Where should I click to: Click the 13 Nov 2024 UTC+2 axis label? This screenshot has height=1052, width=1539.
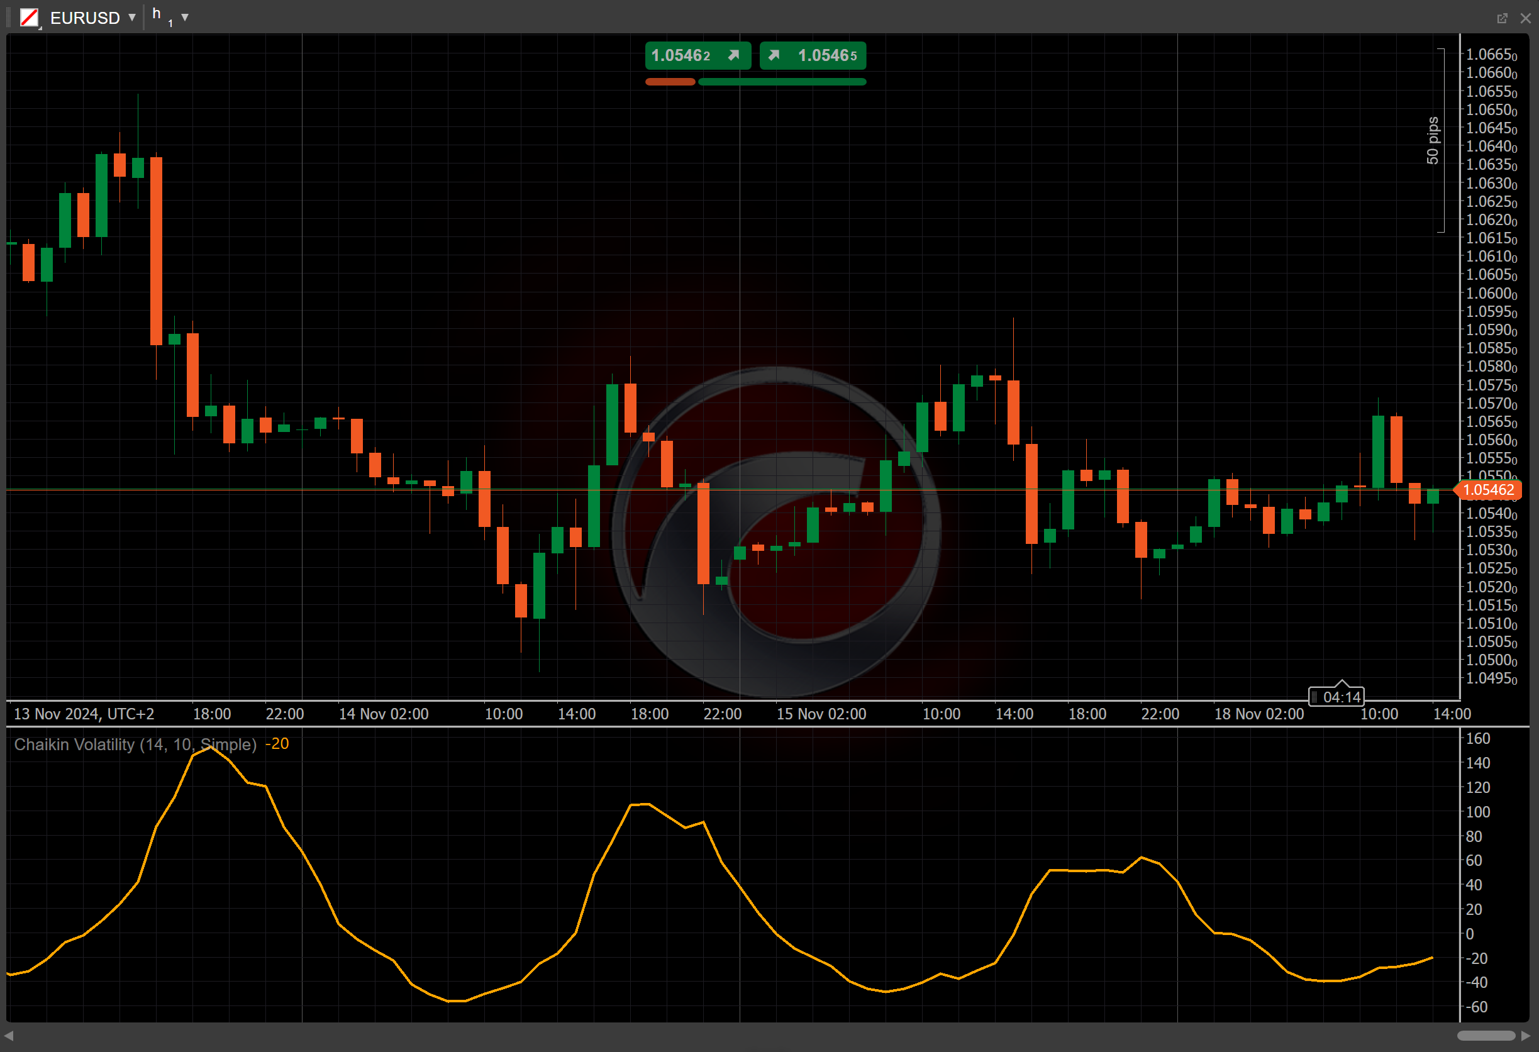(x=85, y=714)
